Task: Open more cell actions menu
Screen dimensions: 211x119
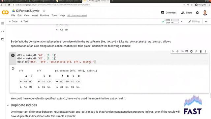Action: point(205,52)
